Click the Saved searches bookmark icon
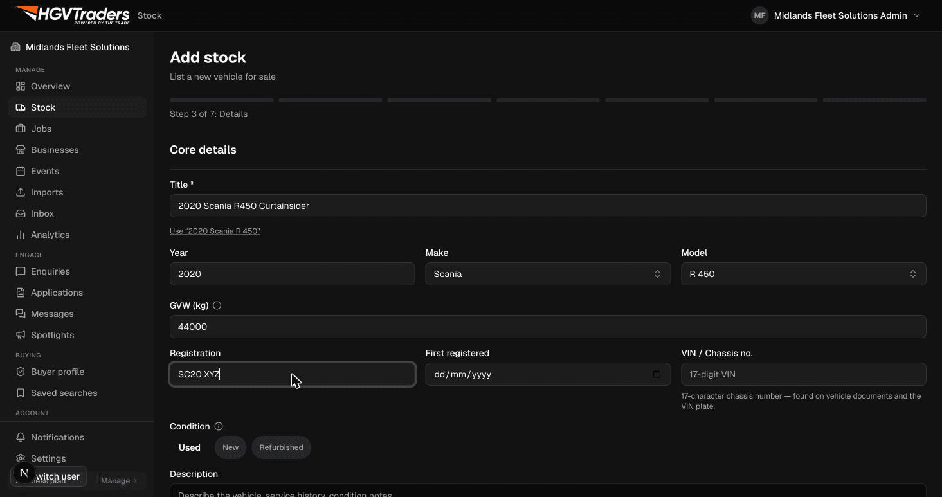 click(21, 393)
